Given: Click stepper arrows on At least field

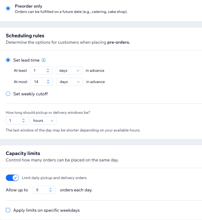Looking at the screenshot, I should (x=48, y=71).
